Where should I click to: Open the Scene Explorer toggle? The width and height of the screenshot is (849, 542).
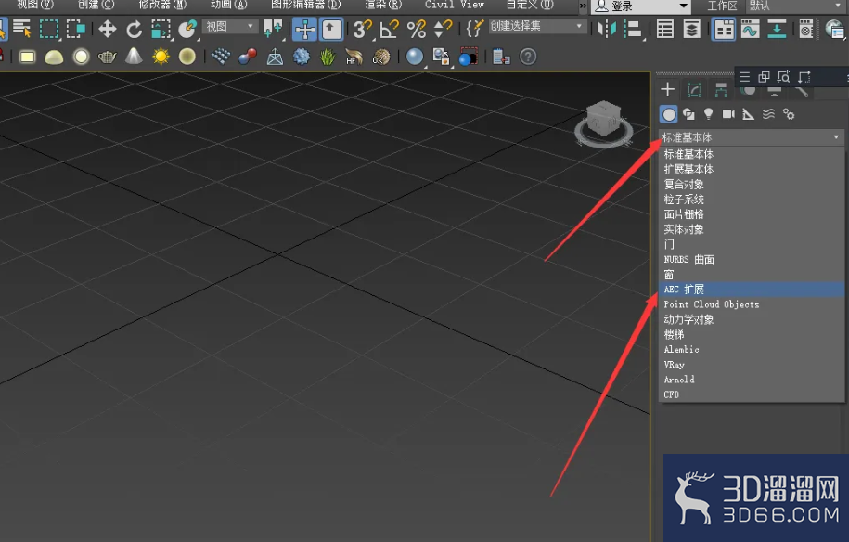[665, 29]
